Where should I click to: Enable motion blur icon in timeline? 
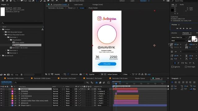click(104, 83)
